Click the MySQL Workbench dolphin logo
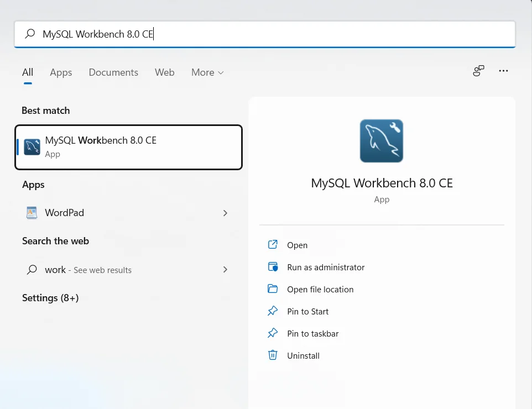Image resolution: width=532 pixels, height=409 pixels. point(382,140)
